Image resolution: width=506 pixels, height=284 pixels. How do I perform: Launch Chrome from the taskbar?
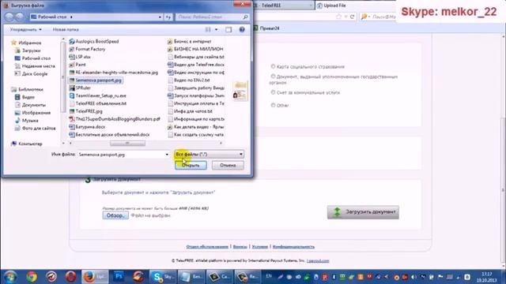point(32,277)
